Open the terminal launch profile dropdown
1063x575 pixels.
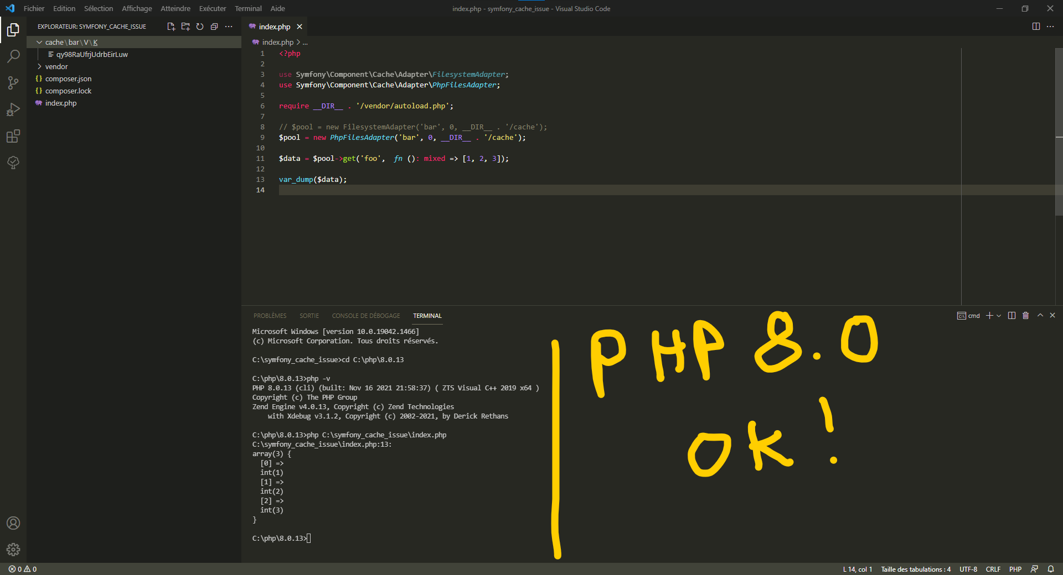999,316
